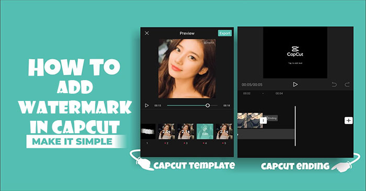Tap the Export button
Image resolution: width=366 pixels, height=191 pixels.
tap(225, 33)
